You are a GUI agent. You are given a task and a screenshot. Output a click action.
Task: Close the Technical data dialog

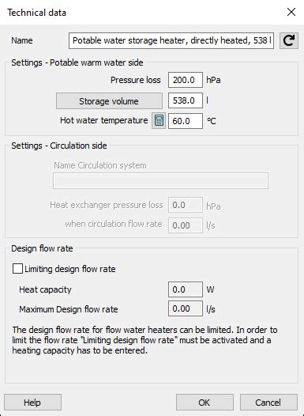(291, 12)
